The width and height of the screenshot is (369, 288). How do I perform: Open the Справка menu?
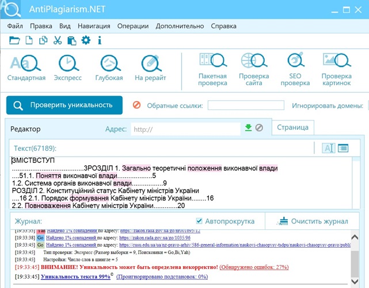coord(223,26)
